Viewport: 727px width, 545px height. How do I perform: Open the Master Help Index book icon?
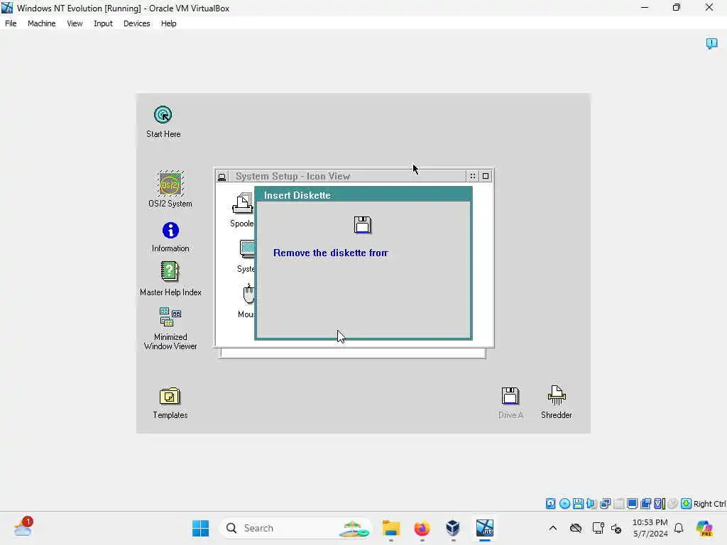tap(170, 272)
